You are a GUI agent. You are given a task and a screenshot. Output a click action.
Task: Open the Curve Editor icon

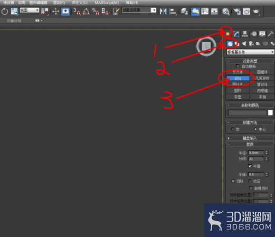pyautogui.click(x=205, y=11)
